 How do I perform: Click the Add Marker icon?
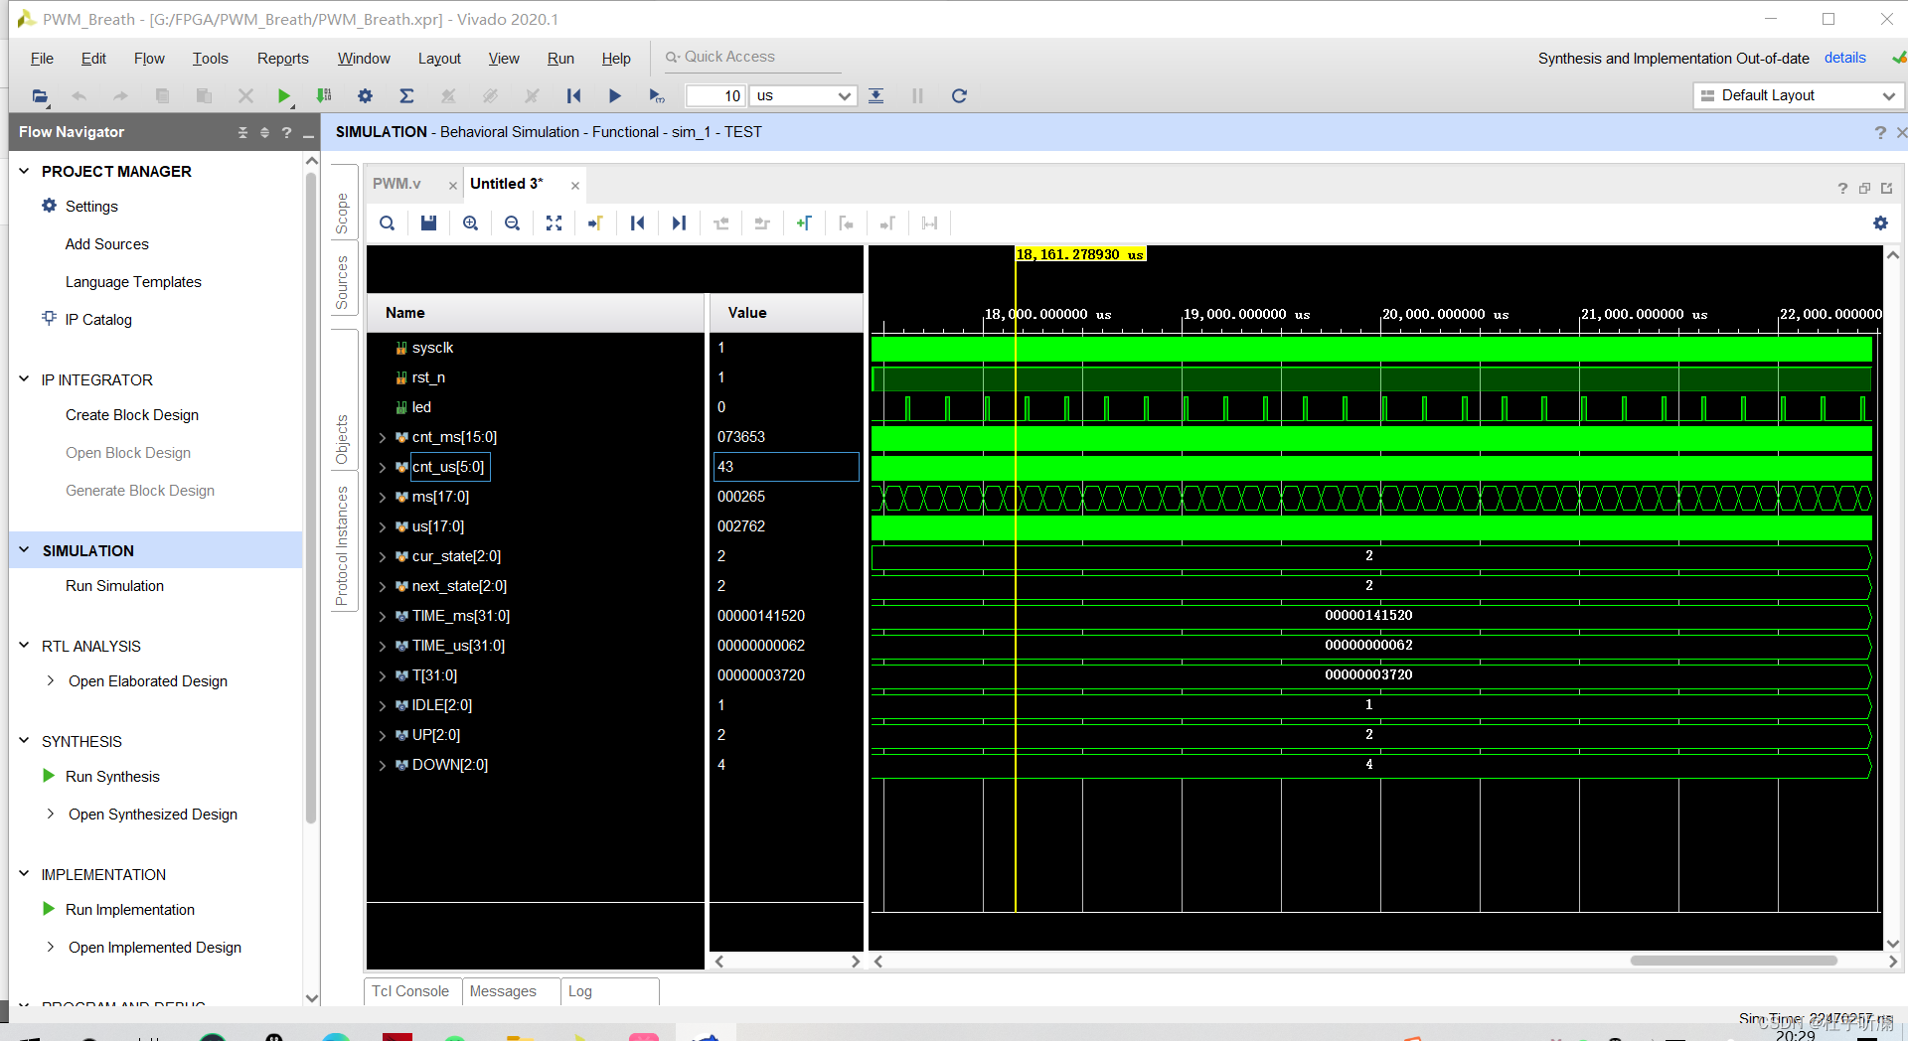(x=804, y=223)
